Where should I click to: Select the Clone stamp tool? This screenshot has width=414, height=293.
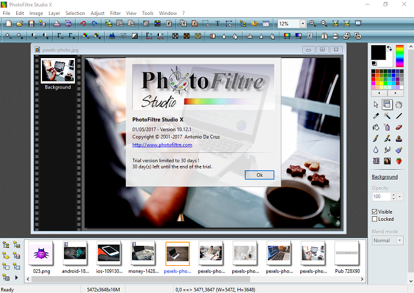click(398, 138)
